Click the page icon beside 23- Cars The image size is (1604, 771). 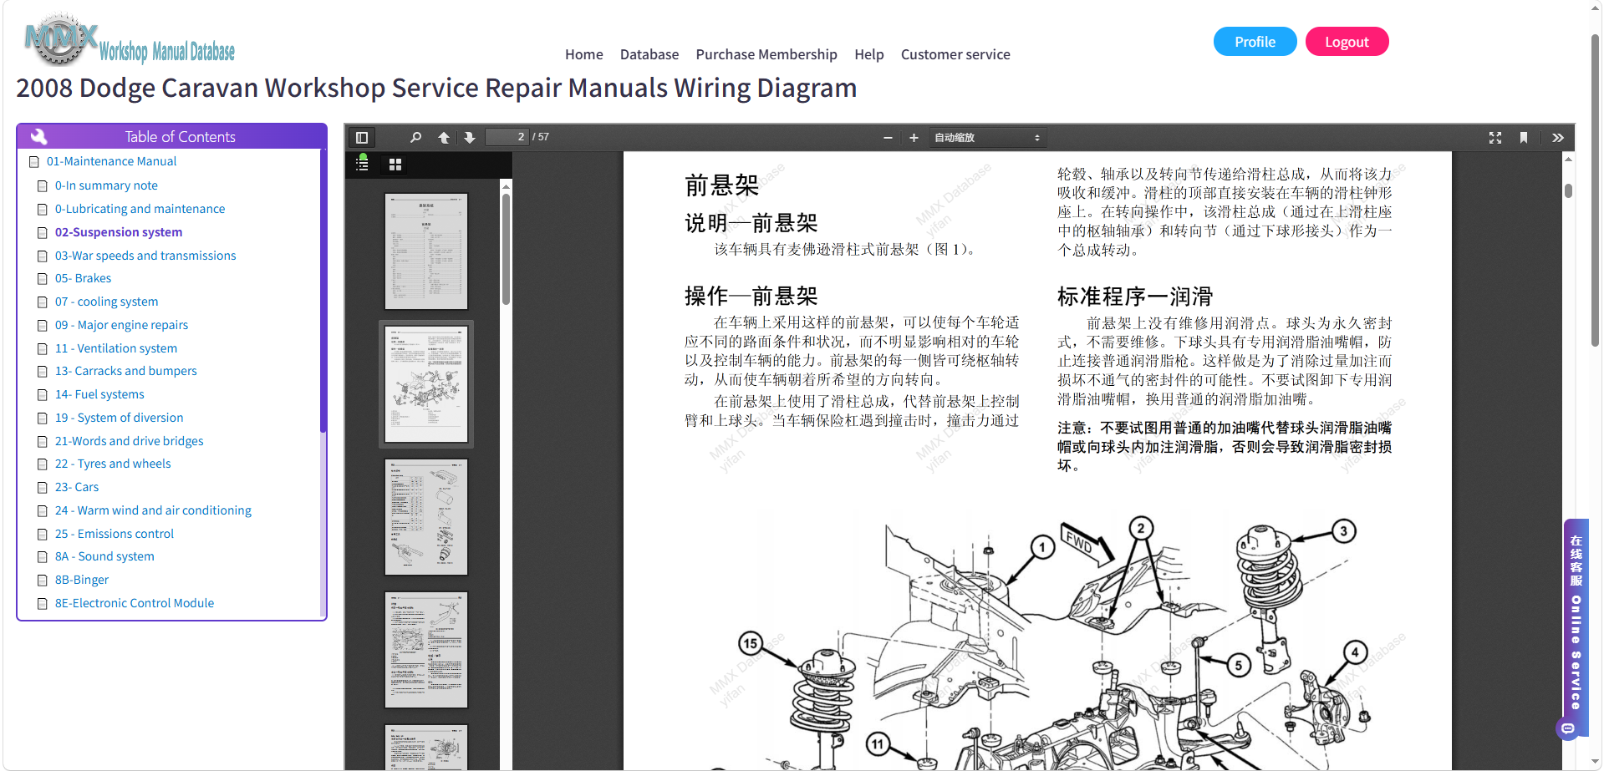tap(43, 488)
